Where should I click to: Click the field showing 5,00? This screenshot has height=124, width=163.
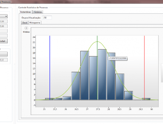pyautogui.click(x=4, y=26)
